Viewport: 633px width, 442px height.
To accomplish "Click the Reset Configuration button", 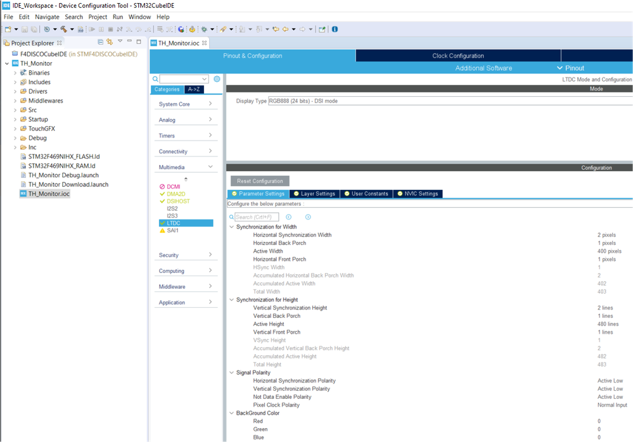I will tap(260, 181).
